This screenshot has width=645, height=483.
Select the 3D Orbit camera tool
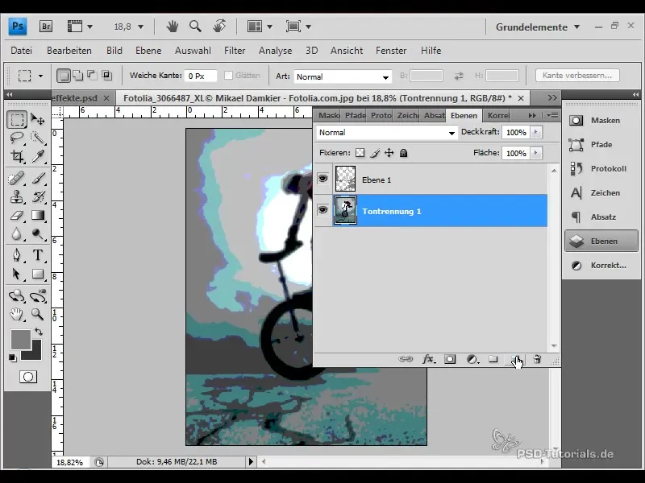pos(38,295)
